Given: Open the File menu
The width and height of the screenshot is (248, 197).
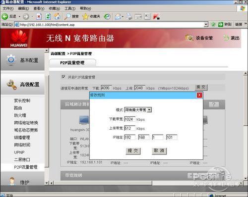Looking at the screenshot, I should 8,8.
